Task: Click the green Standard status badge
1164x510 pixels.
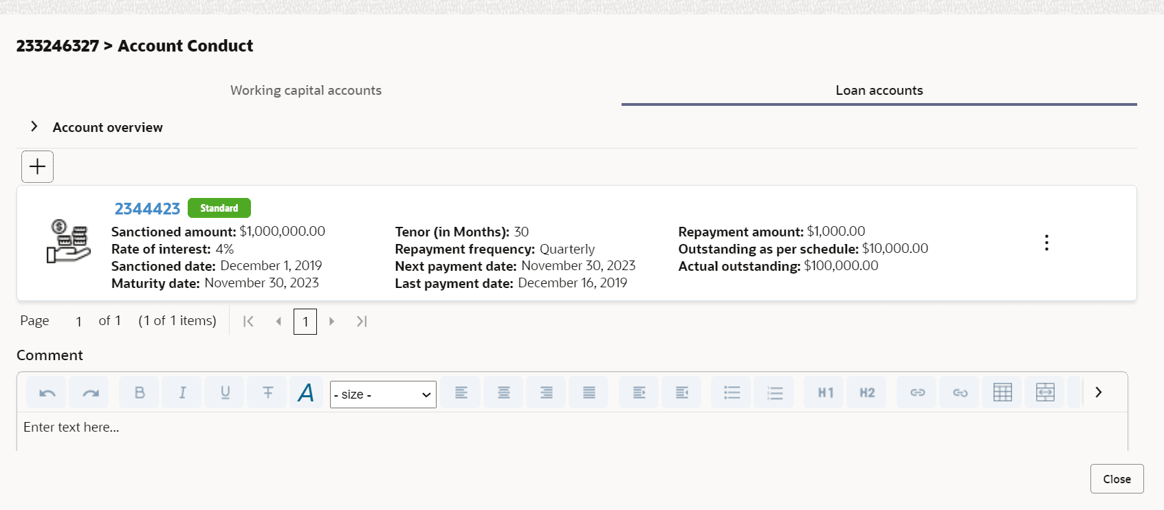Action: point(219,208)
